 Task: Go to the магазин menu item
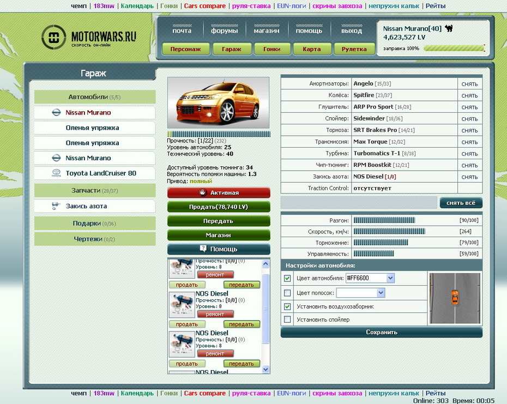pos(267,31)
